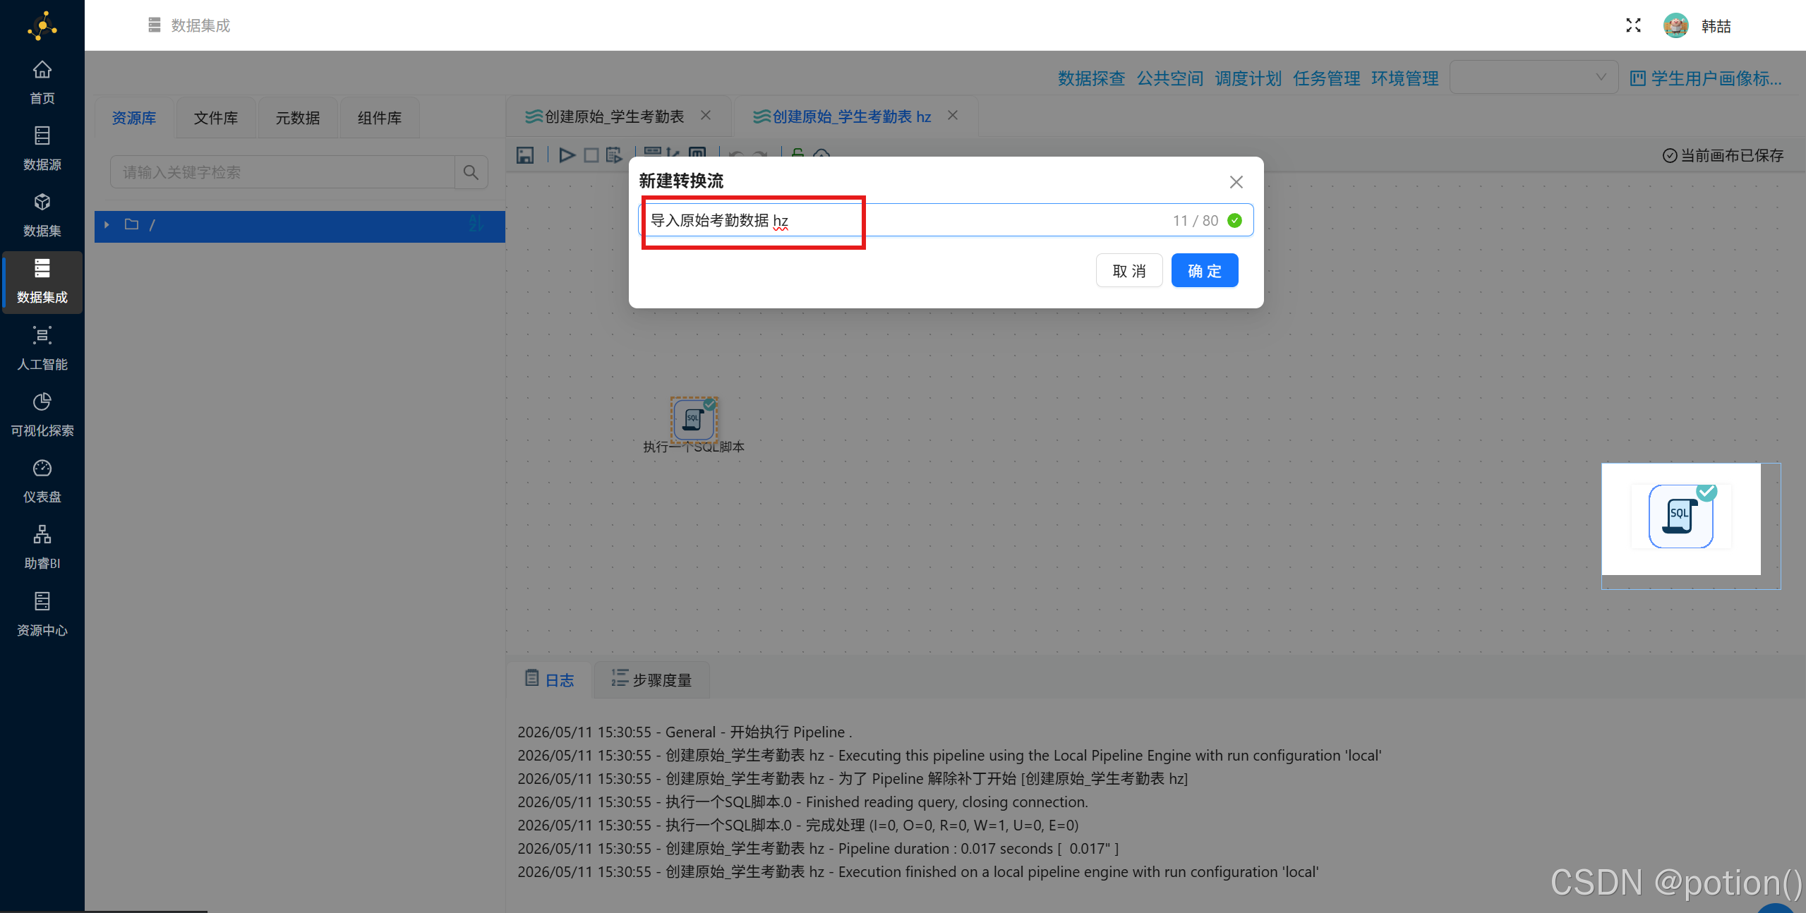Image resolution: width=1806 pixels, height=913 pixels.
Task: Click the flow name input field
Action: 946,220
